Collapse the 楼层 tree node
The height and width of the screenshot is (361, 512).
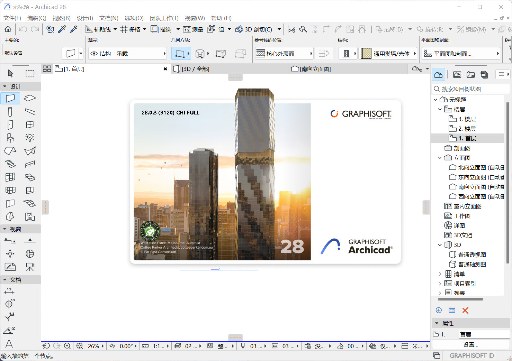[440, 109]
